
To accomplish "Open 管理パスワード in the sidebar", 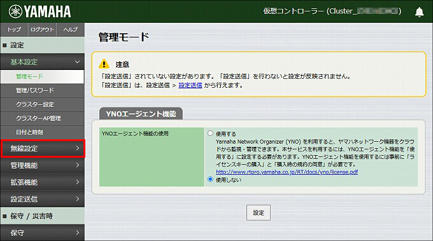I will pyautogui.click(x=42, y=90).
